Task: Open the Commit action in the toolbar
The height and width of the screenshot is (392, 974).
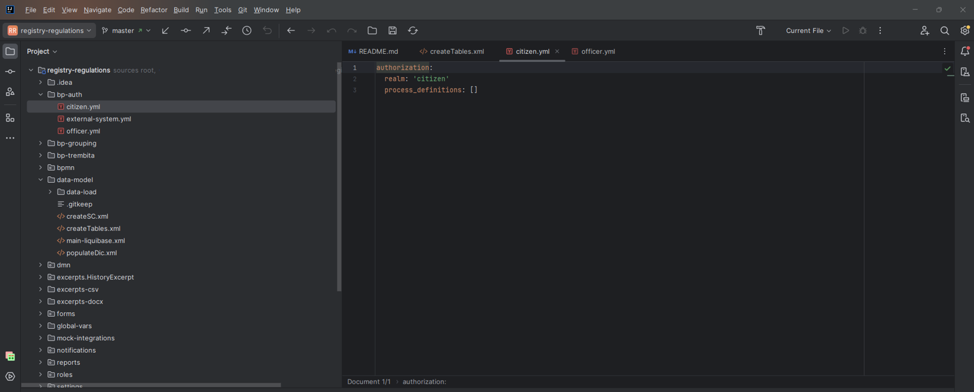Action: coord(186,30)
